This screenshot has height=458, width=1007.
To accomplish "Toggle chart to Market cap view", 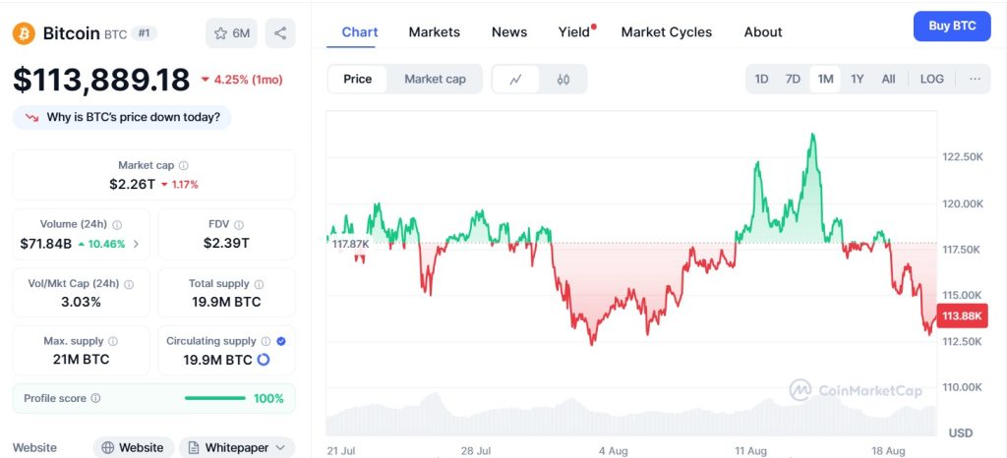I will point(435,79).
